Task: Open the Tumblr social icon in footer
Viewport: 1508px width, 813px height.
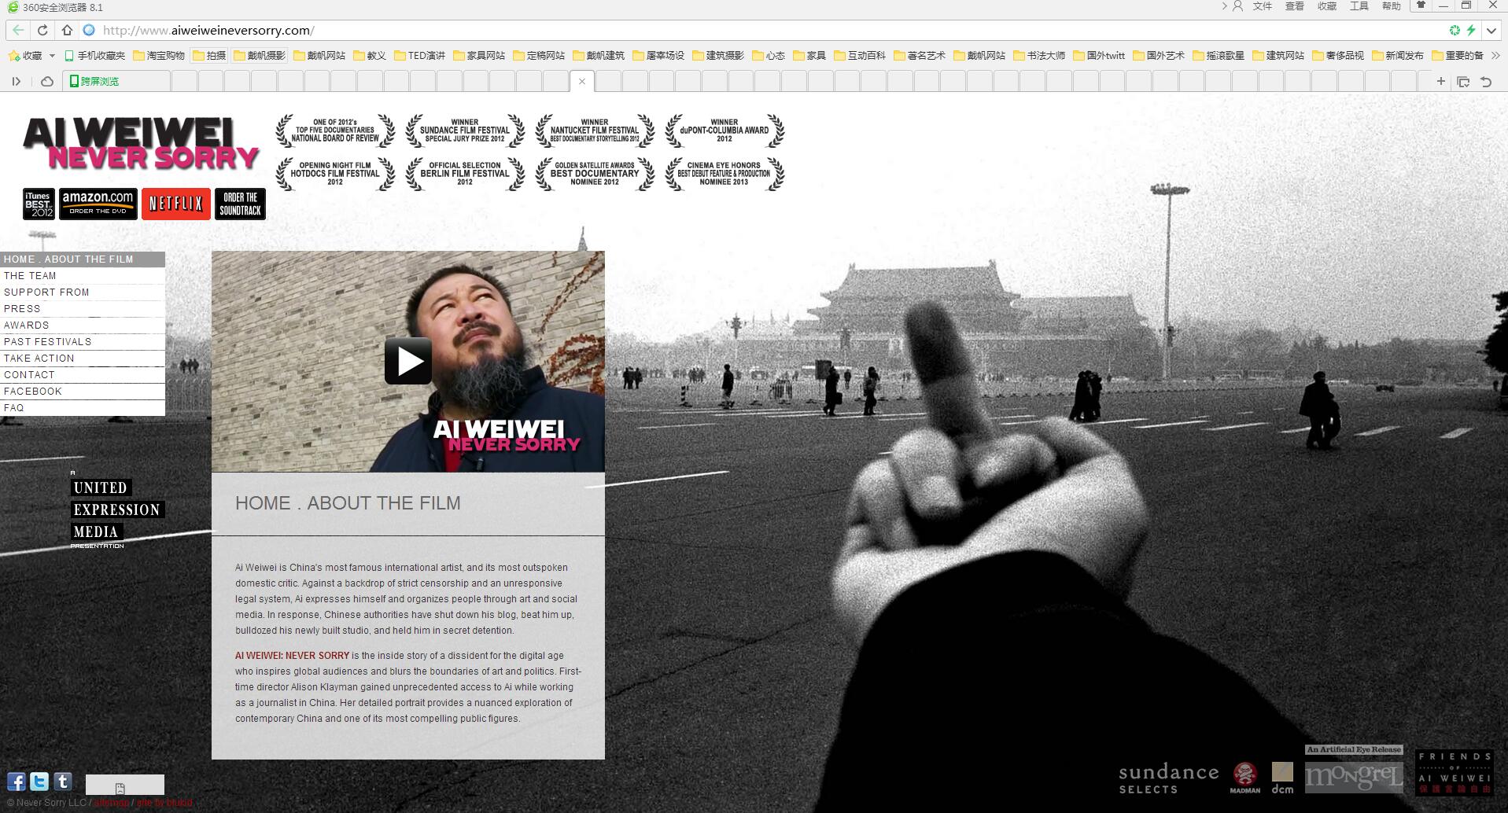Action: (x=63, y=781)
